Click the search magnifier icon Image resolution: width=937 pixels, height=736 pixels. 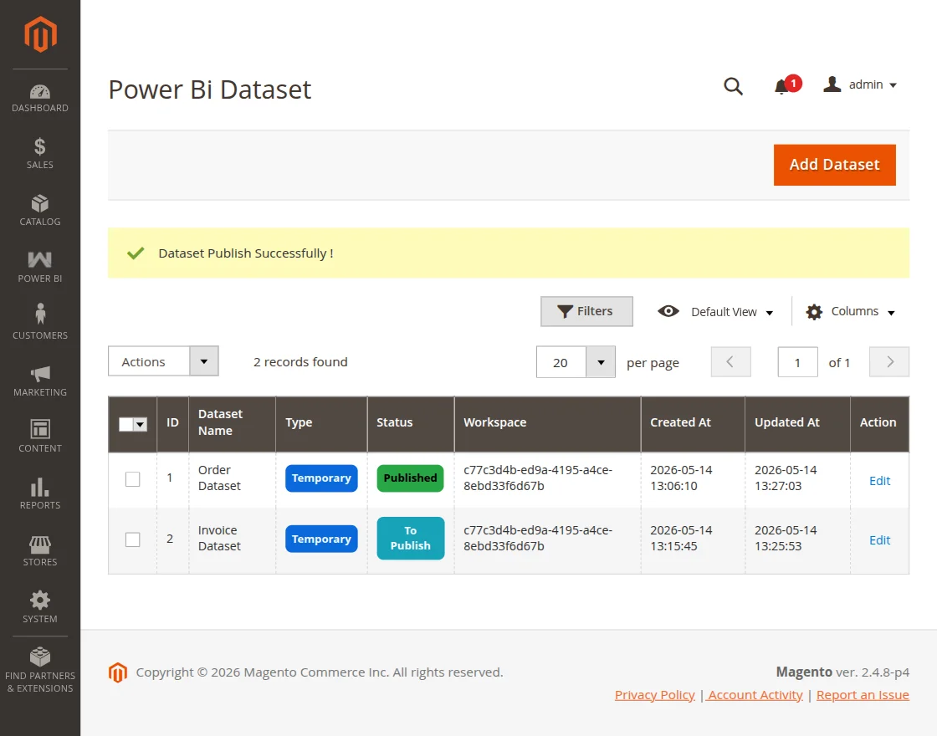click(733, 86)
